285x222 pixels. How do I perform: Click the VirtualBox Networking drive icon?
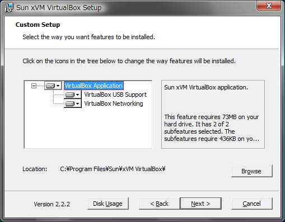click(70, 103)
